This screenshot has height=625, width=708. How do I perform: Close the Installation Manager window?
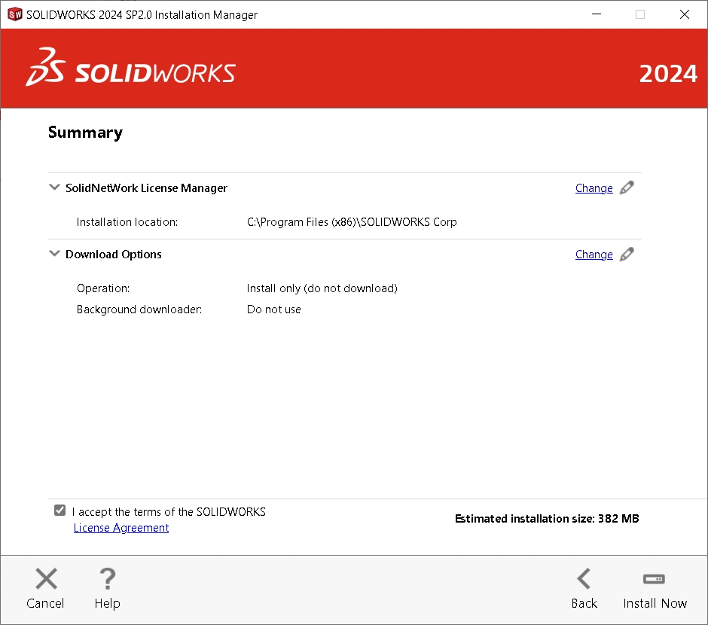pyautogui.click(x=685, y=14)
